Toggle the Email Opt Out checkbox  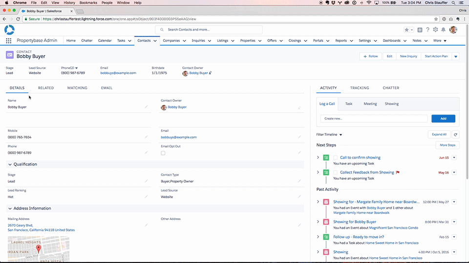[163, 153]
